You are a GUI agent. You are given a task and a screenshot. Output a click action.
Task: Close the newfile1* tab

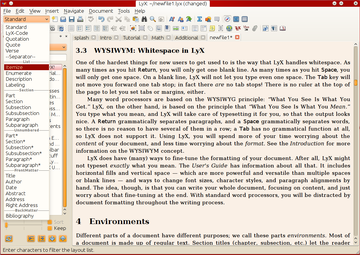coord(237,37)
